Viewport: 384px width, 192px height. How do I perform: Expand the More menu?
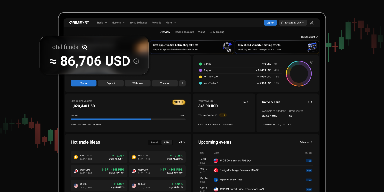click(171, 23)
